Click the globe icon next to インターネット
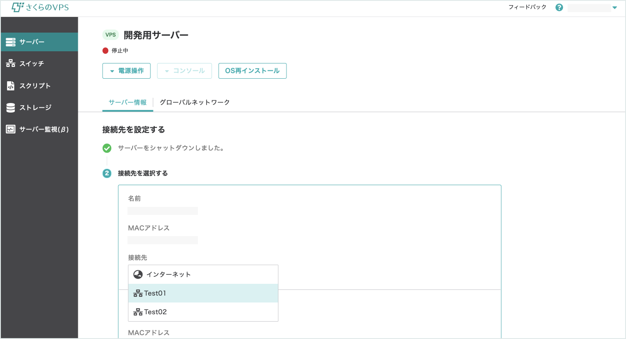 pos(137,274)
